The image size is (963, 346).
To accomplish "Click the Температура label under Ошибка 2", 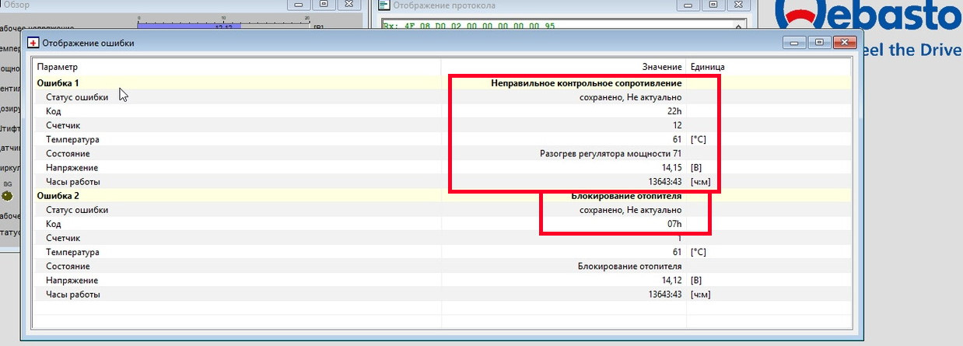I will [73, 252].
